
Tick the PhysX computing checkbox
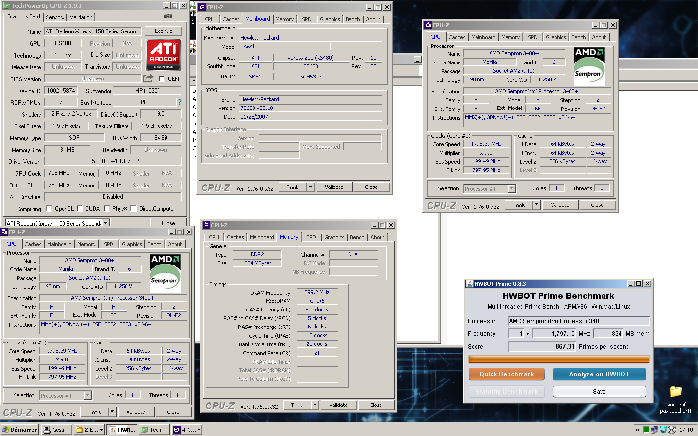click(x=107, y=209)
